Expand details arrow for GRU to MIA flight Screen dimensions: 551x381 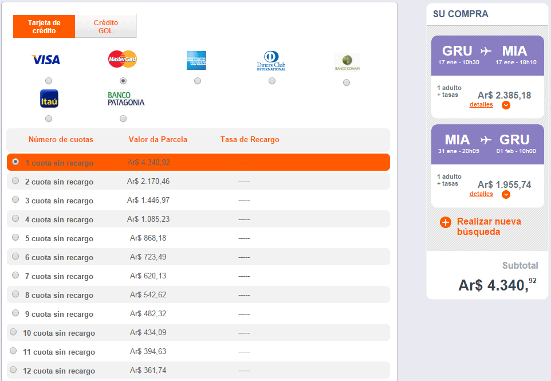tap(506, 105)
